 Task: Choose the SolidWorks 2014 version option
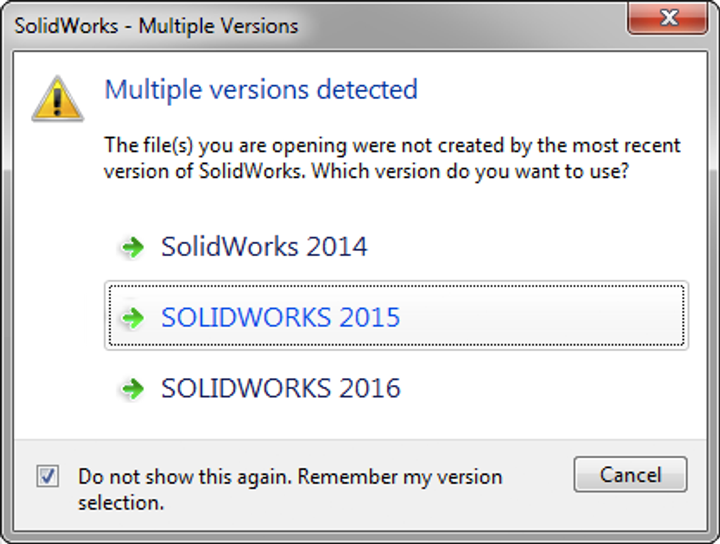pos(264,247)
